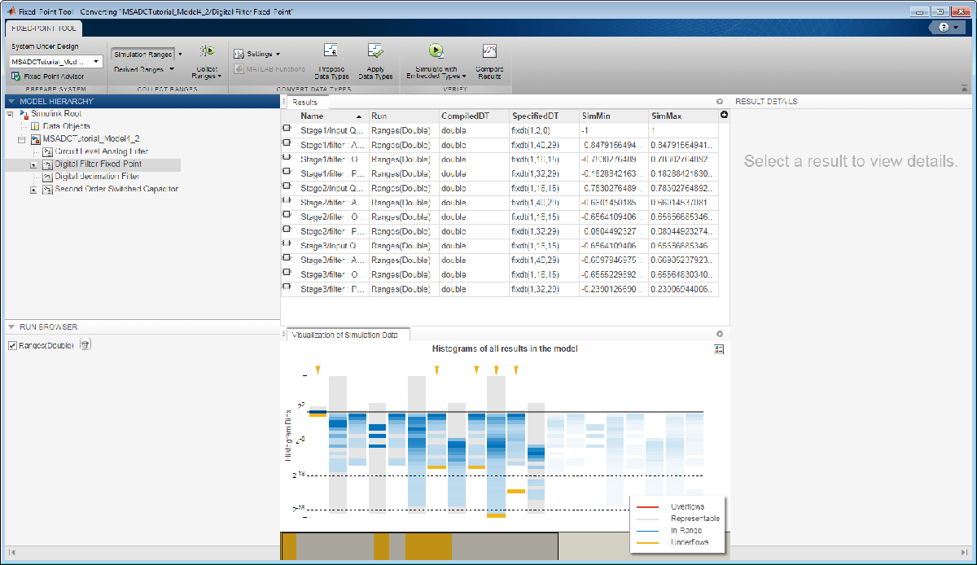Image resolution: width=977 pixels, height=565 pixels.
Task: Select the Derived Ranges option
Action: 138,69
